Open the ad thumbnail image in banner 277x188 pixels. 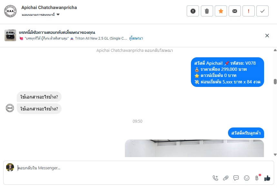[x=10, y=35]
